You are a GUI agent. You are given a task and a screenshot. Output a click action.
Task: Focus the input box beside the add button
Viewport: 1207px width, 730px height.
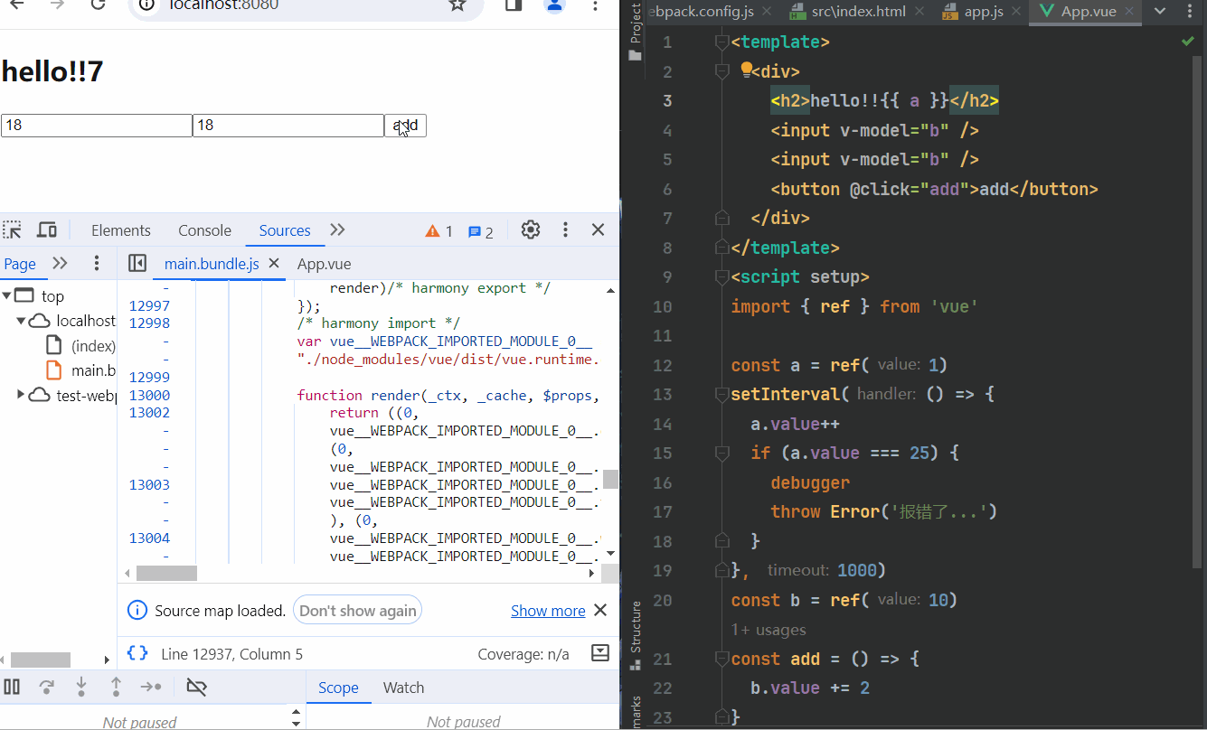[x=288, y=126]
